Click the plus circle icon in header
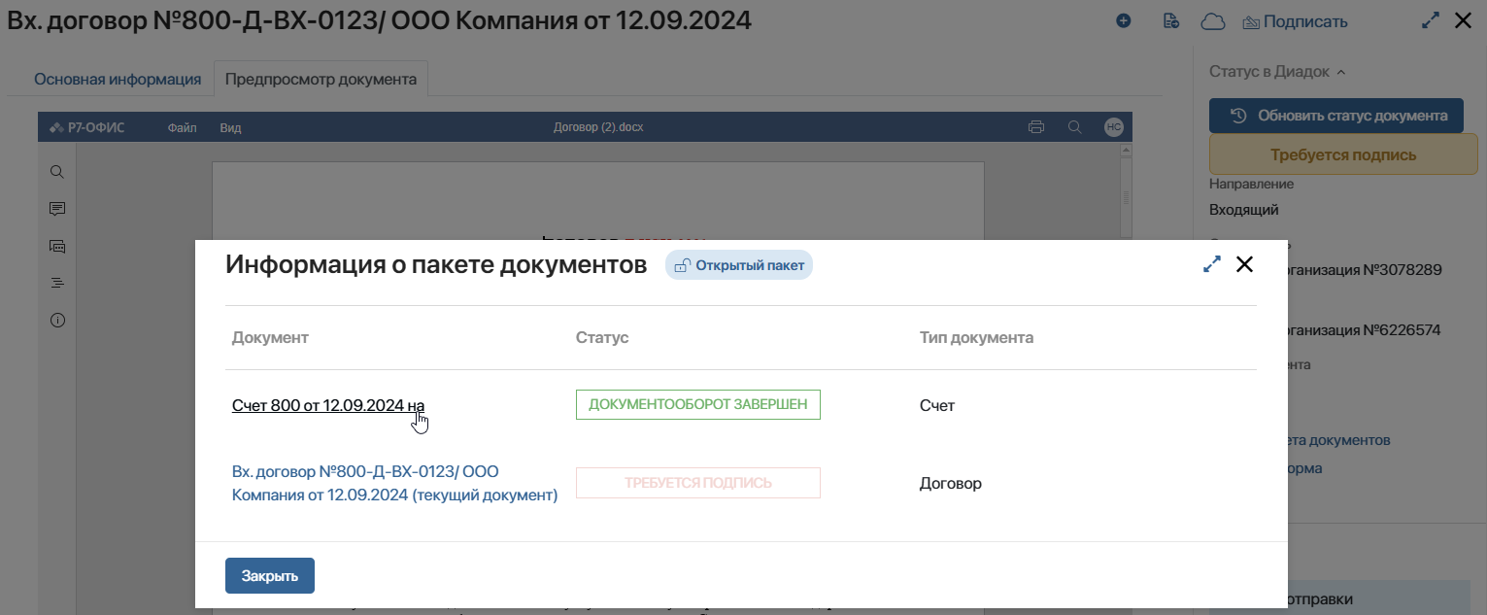This screenshot has width=1487, height=615. [x=1123, y=19]
